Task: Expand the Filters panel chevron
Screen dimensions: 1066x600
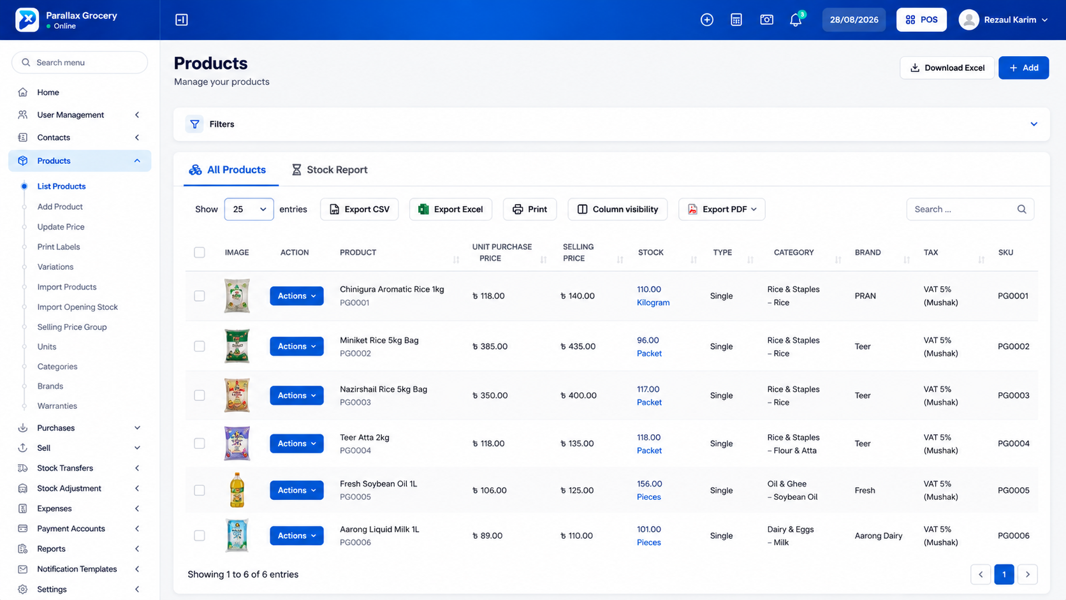Action: 1033,124
